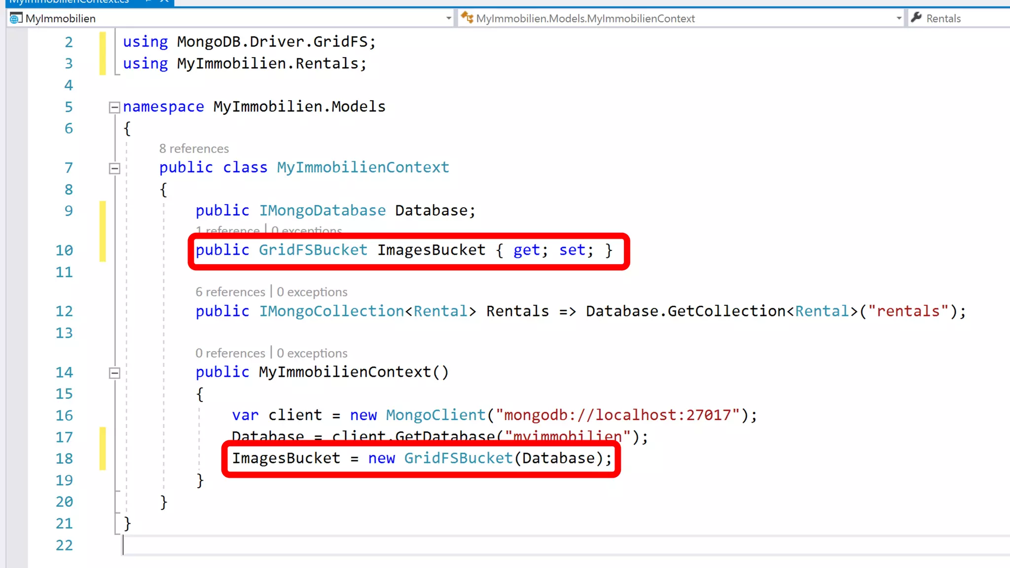
Task: Open 0 references CodeLens above the constructor
Action: (230, 353)
